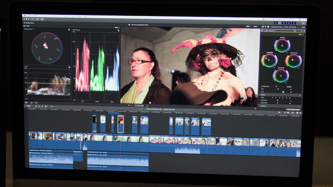This screenshot has width=333, height=187.
Task: Open the Modify menu
Action: coord(66,16)
